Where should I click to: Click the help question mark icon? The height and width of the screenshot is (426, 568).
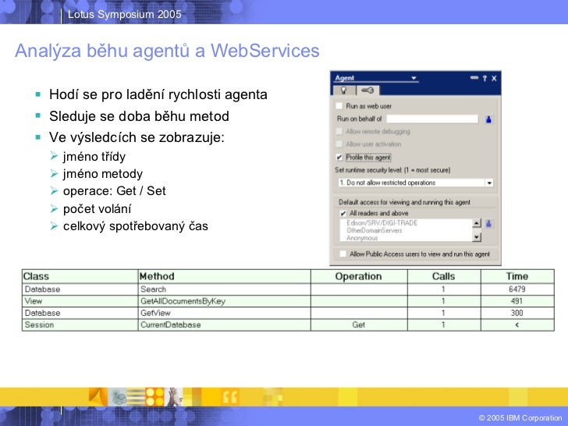click(x=485, y=78)
